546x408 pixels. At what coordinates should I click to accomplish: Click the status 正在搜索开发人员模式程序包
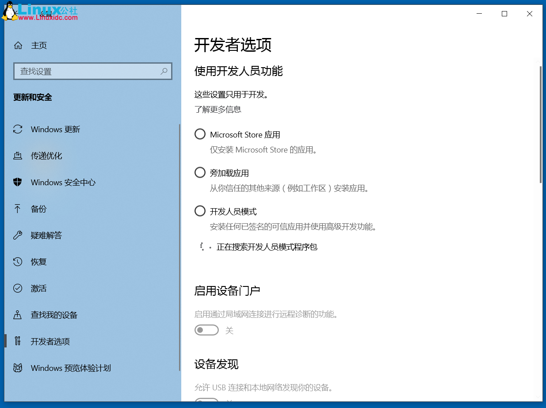point(267,247)
